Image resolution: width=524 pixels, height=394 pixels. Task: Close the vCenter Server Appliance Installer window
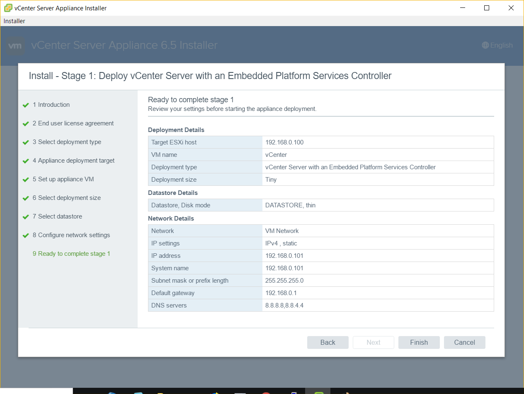click(x=511, y=8)
